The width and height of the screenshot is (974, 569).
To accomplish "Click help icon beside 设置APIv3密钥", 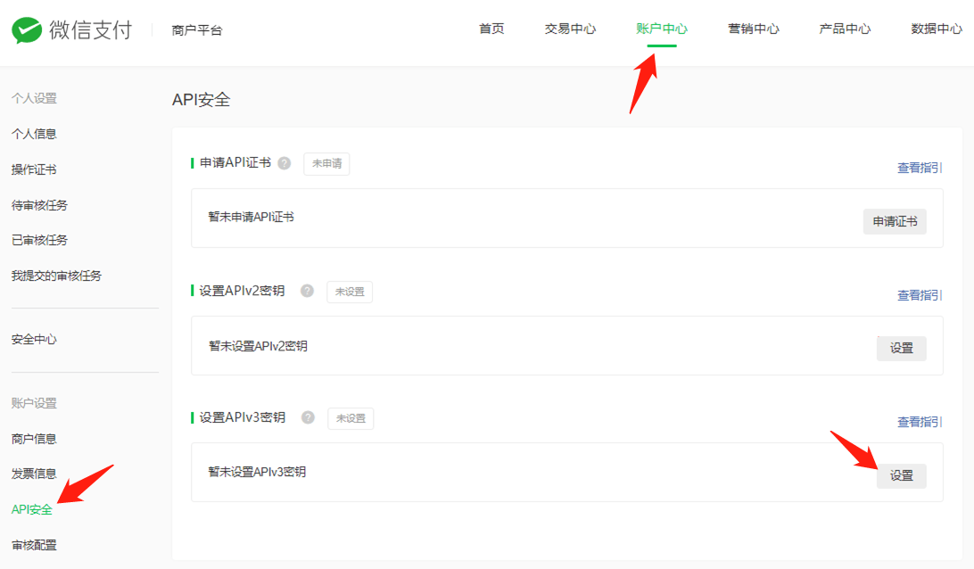I will click(309, 417).
